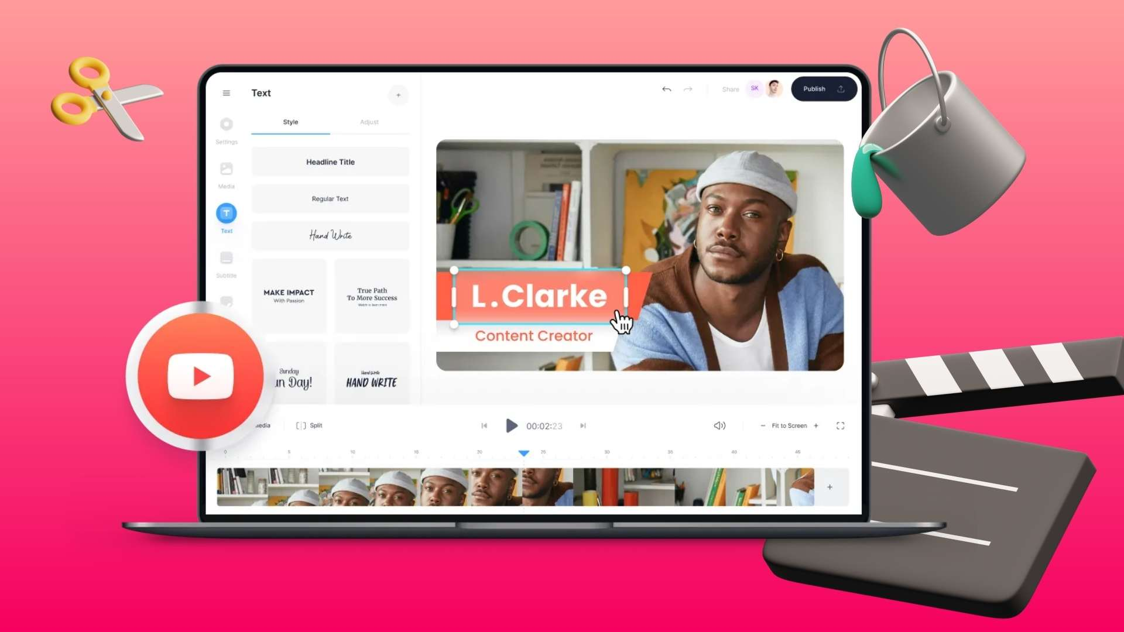
Task: Click the Share button
Action: point(729,89)
